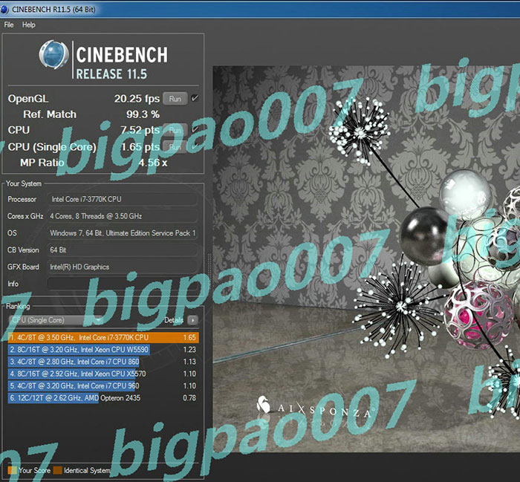Image resolution: width=520 pixels, height=482 pixels.
Task: Select ranking entry Intel Core i7 CPU 860
Action: point(103,362)
